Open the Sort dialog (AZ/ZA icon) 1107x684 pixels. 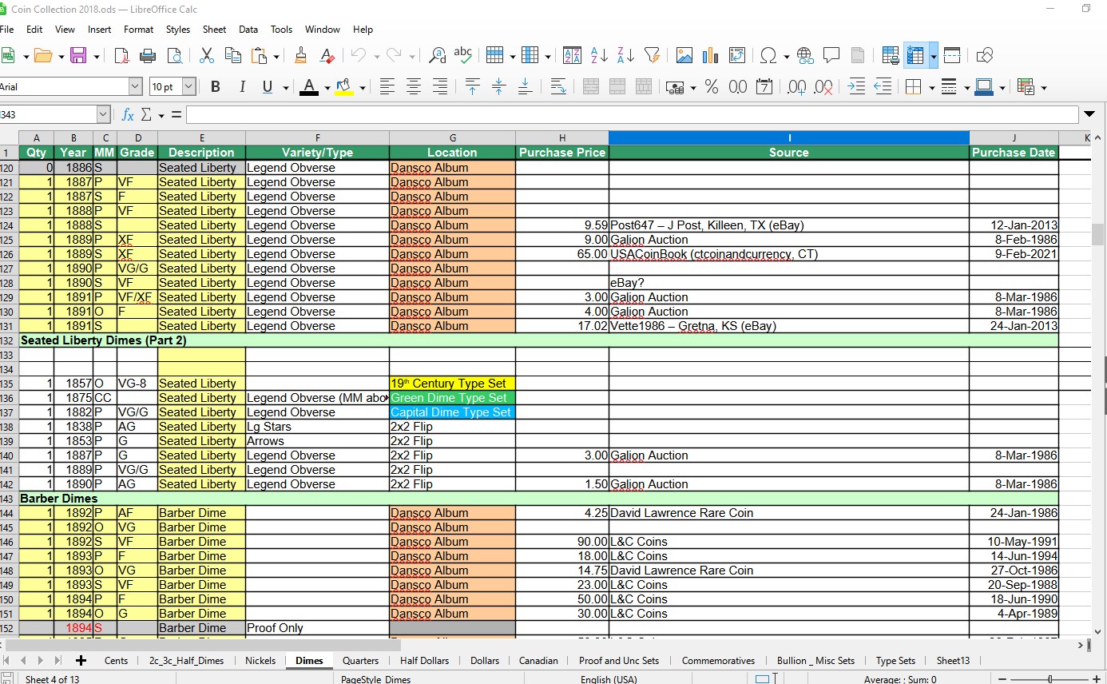coord(572,55)
